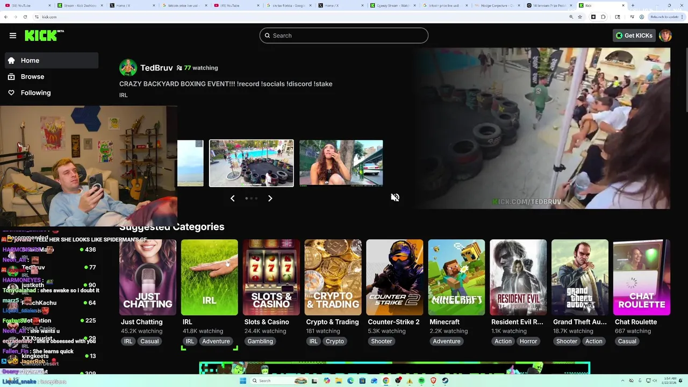Open the Chat Roulette category card

click(642, 277)
